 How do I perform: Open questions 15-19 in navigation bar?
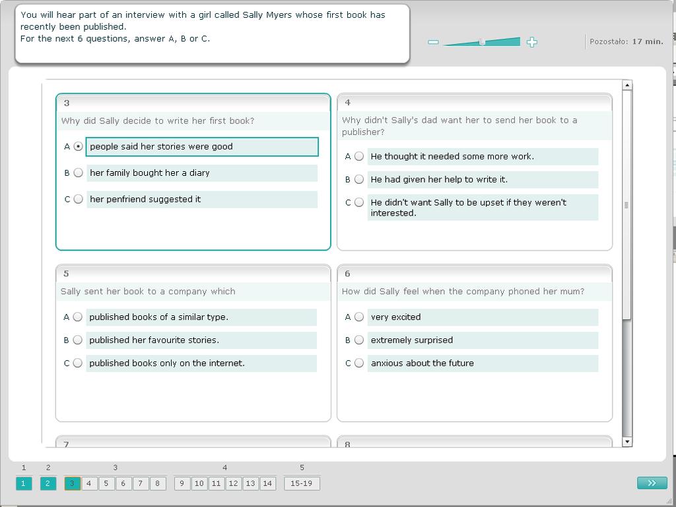[x=302, y=483]
